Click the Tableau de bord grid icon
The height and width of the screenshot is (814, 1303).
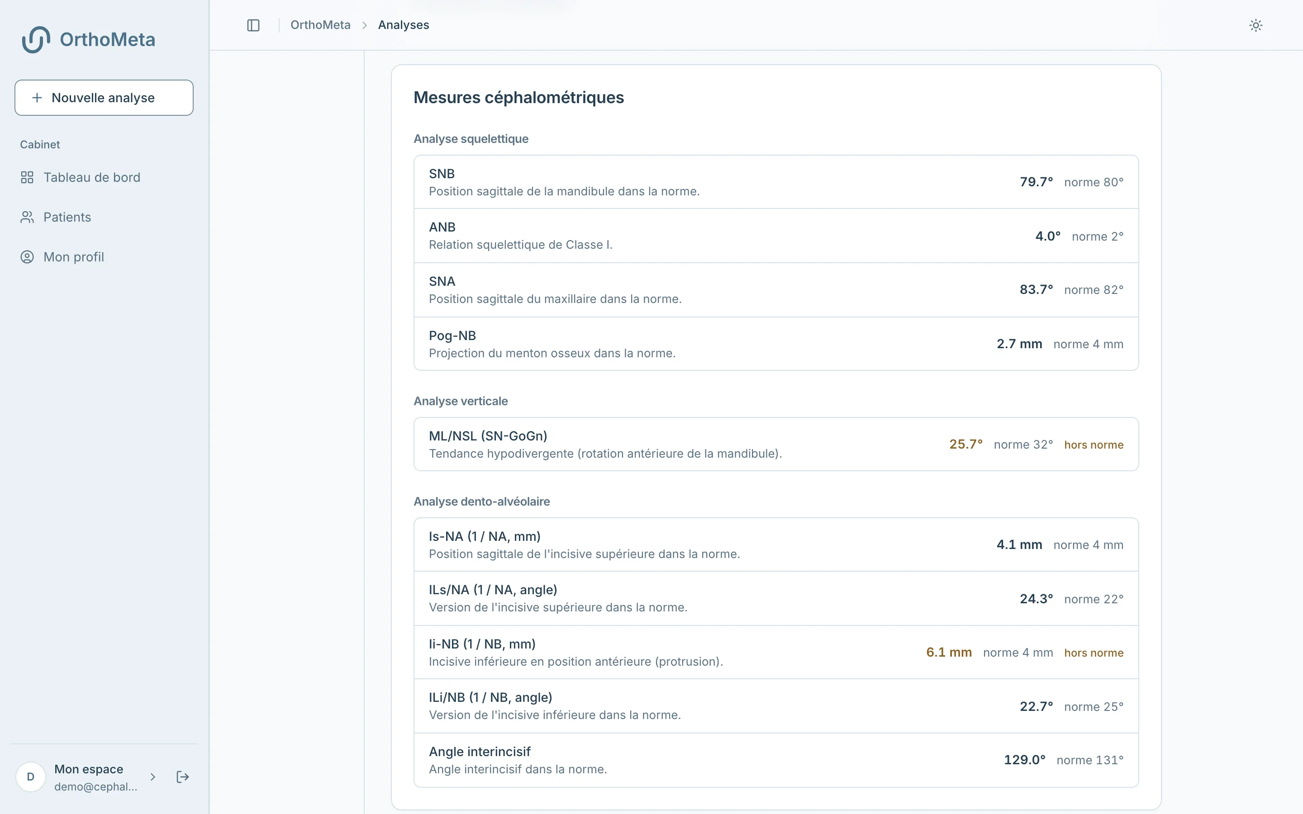[27, 177]
